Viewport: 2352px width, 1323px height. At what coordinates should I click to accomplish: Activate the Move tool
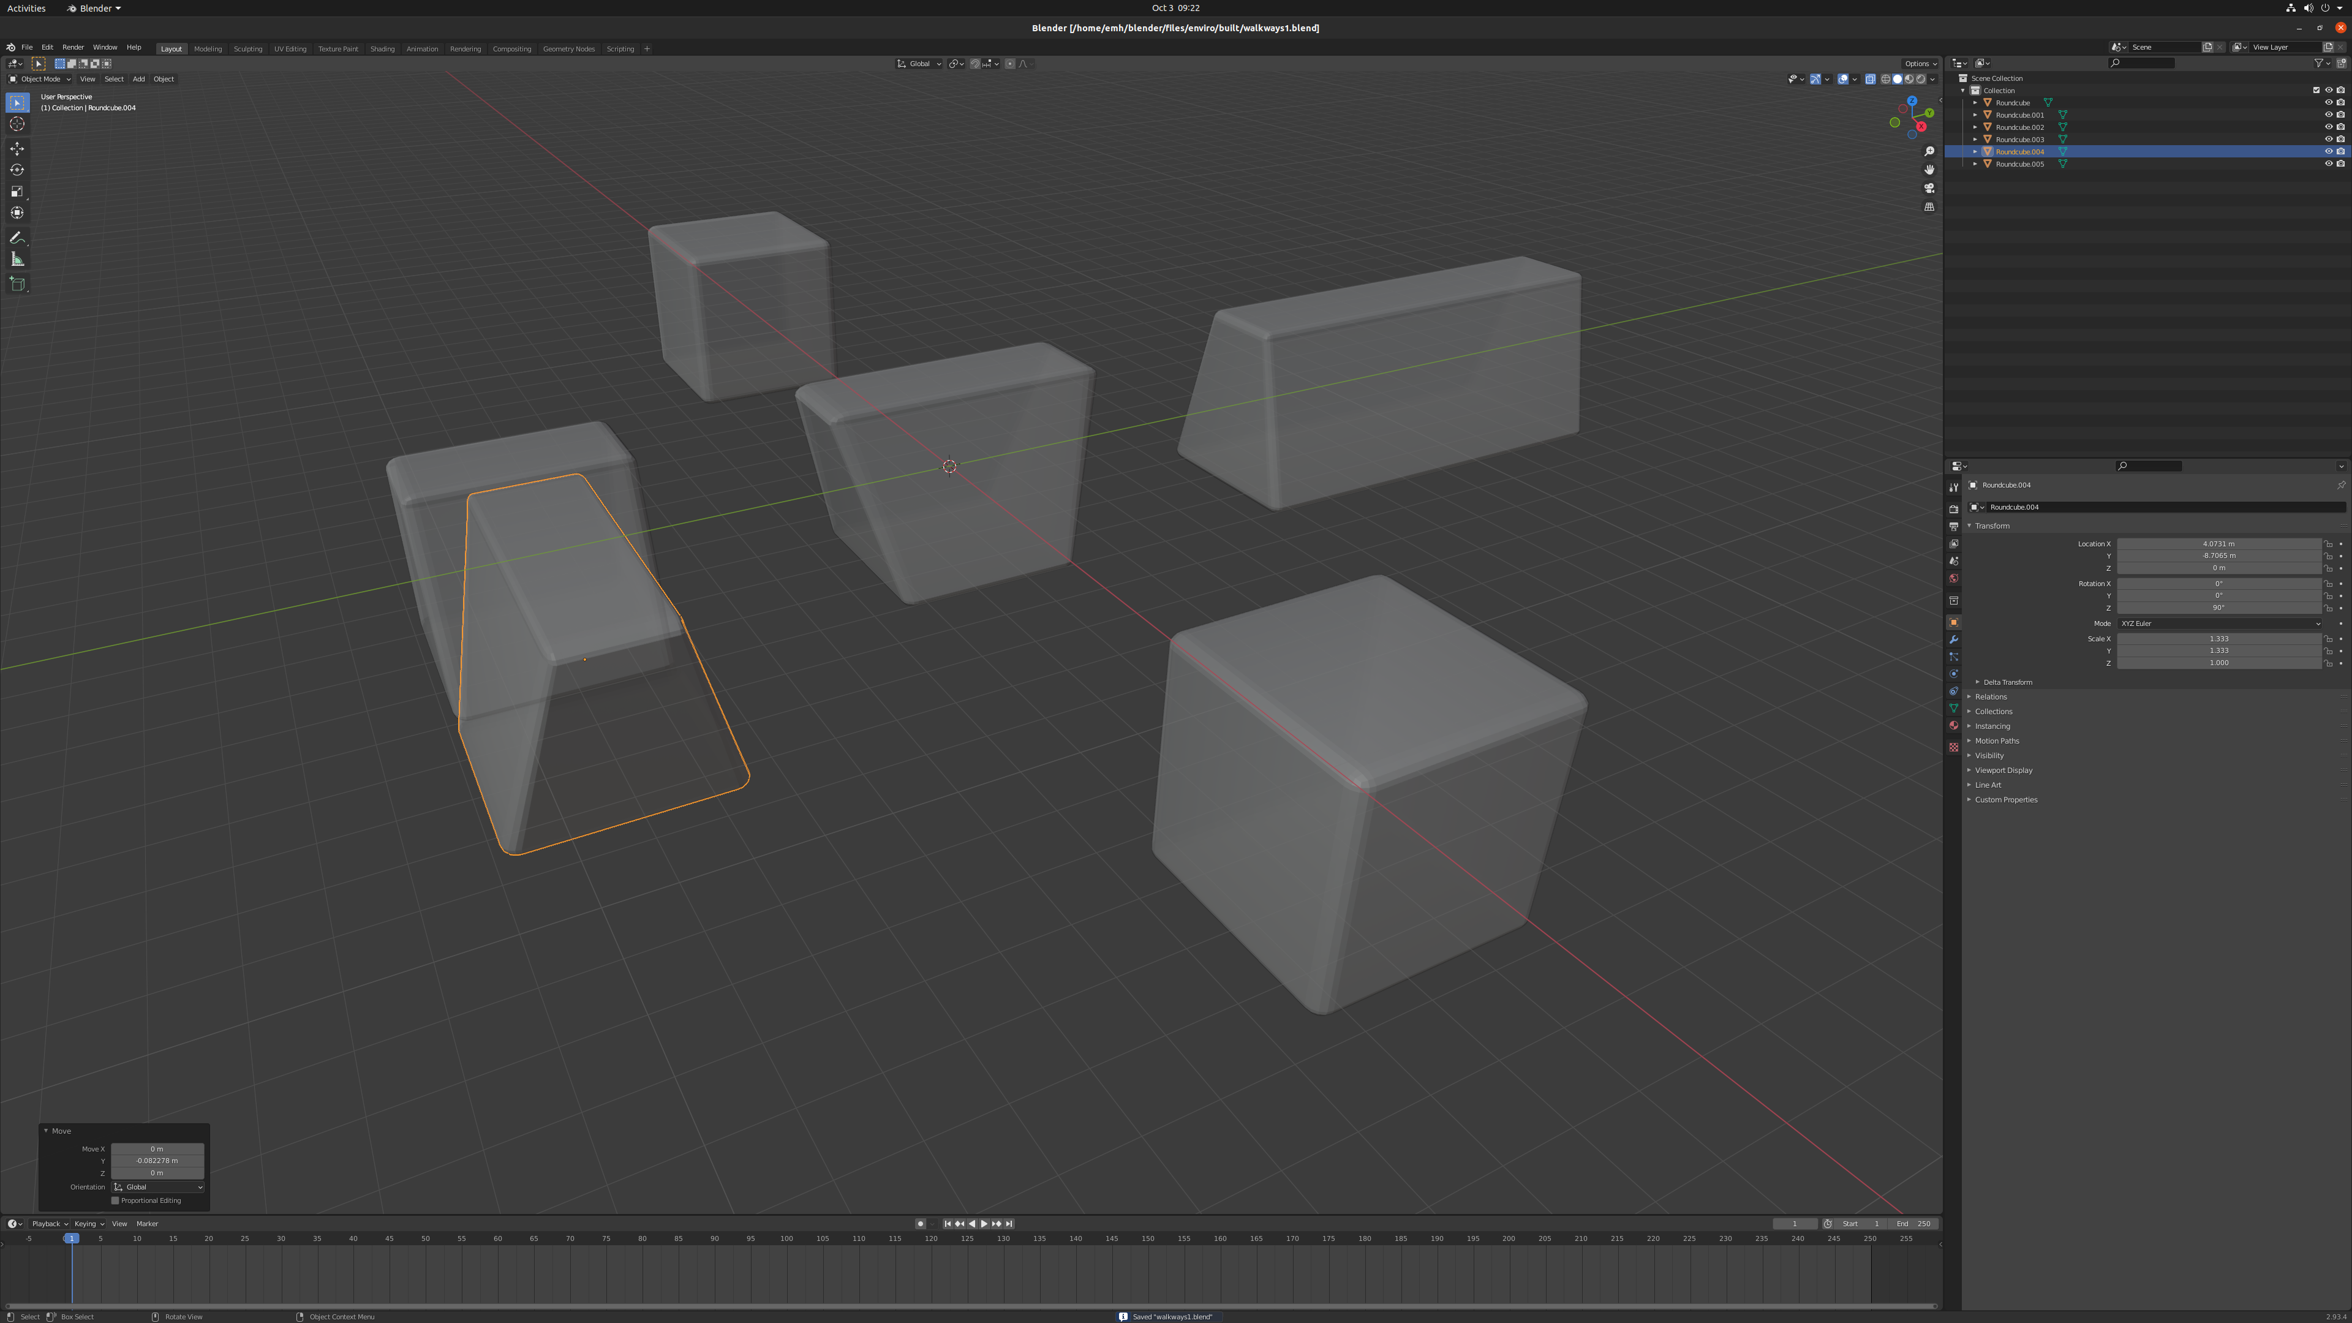17,149
